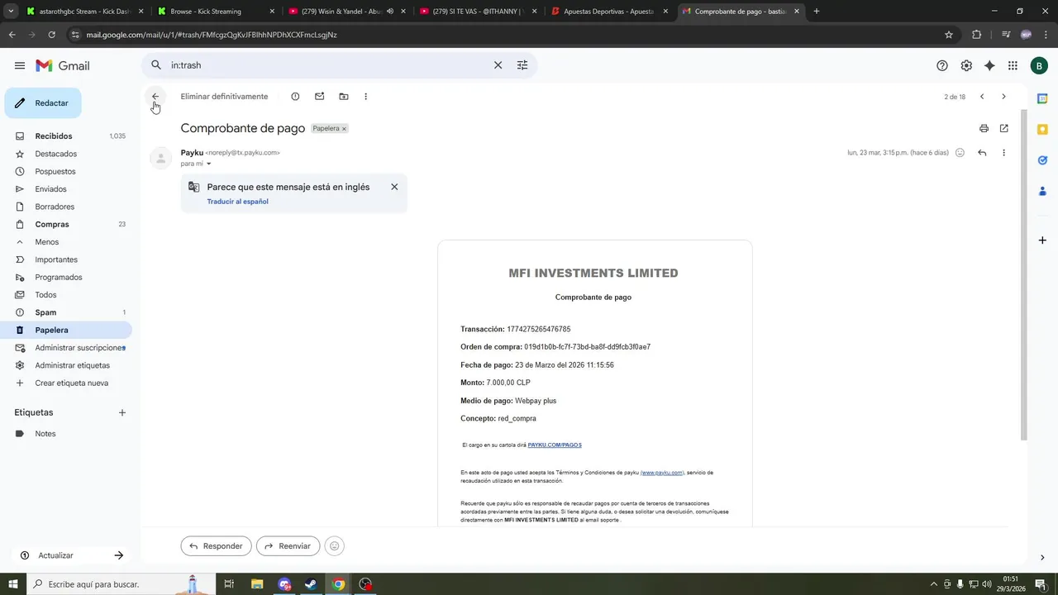Image resolution: width=1058 pixels, height=595 pixels.
Task: Expand recipient details next to 'para mí'
Action: pos(208,164)
